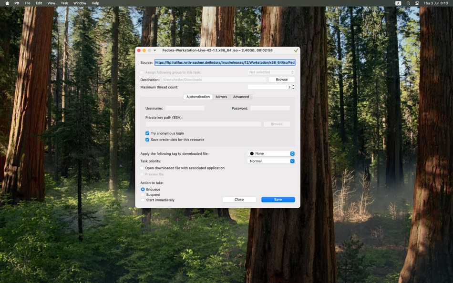Viewport: 453px width, 283px height.
Task: Click the blue Save button
Action: [x=278, y=200]
